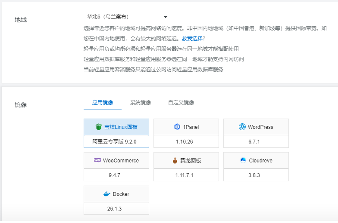Click the text 轻量应用数据库服务和轻量应用服务器选在同一地域才能支持内网访问
The image size is (338, 223).
point(164,59)
